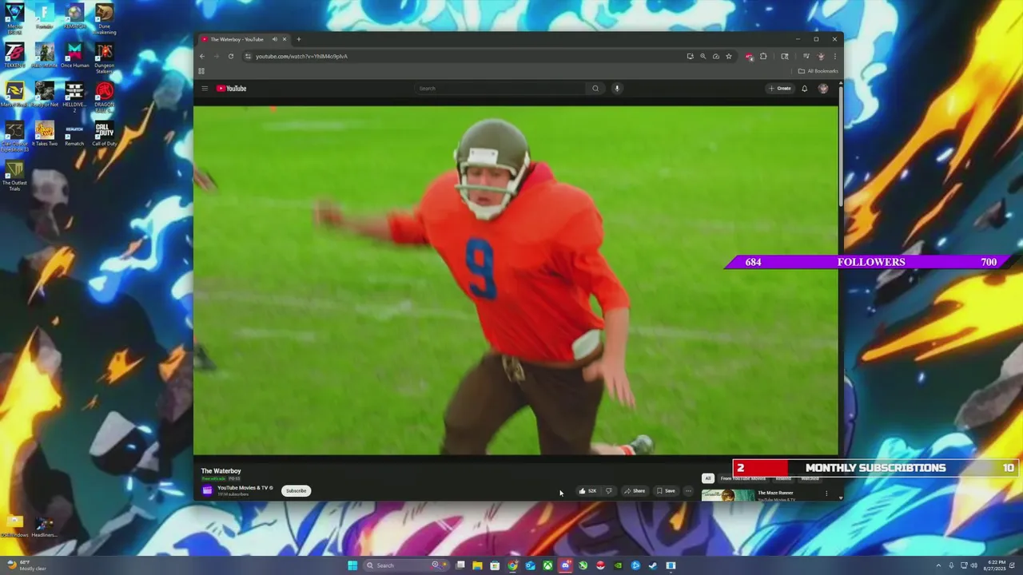Open Steam from the taskbar
Screen dimensions: 1023x575
653,565
